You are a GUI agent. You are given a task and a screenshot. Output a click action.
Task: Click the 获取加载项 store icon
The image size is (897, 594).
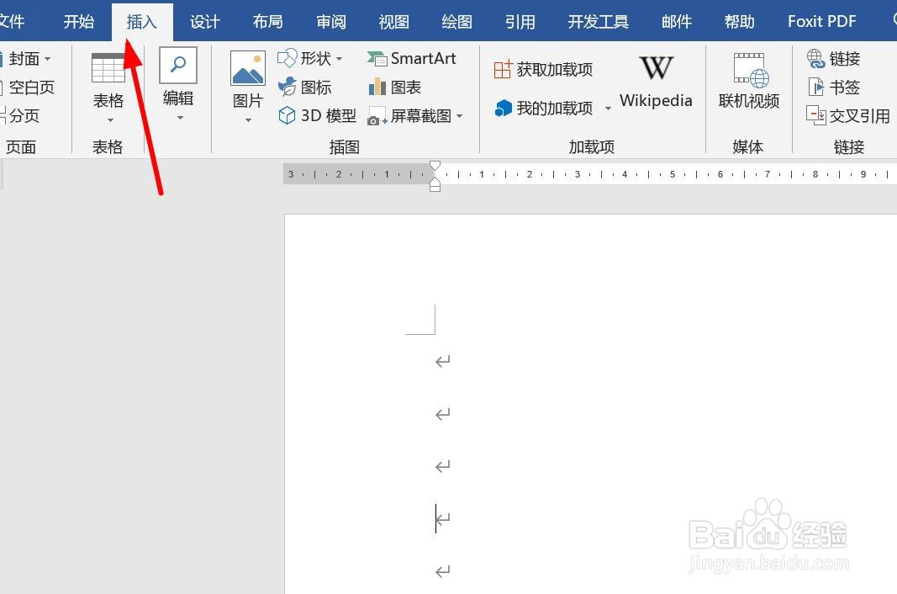[x=544, y=69]
